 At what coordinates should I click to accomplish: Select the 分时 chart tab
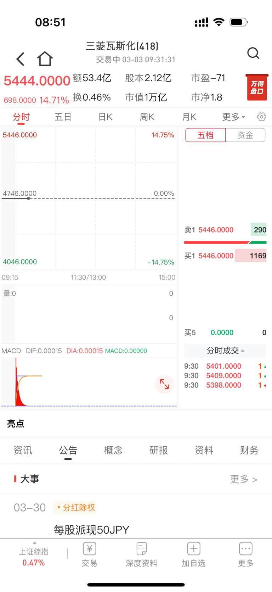coord(21,117)
